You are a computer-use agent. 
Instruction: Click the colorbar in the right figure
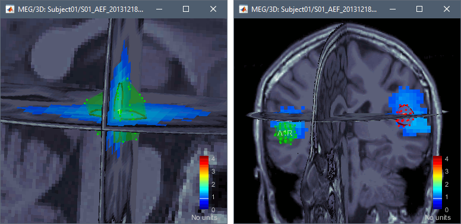437,183
